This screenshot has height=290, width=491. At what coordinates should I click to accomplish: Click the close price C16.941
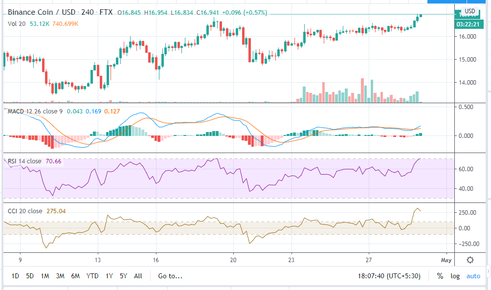click(x=208, y=13)
